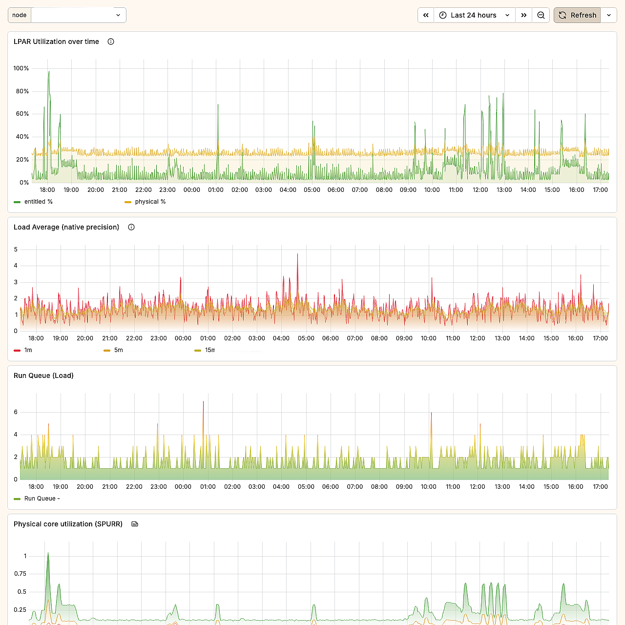This screenshot has height=625, width=625.
Task: Shift time range backward with double-left arrows
Action: tap(426, 15)
